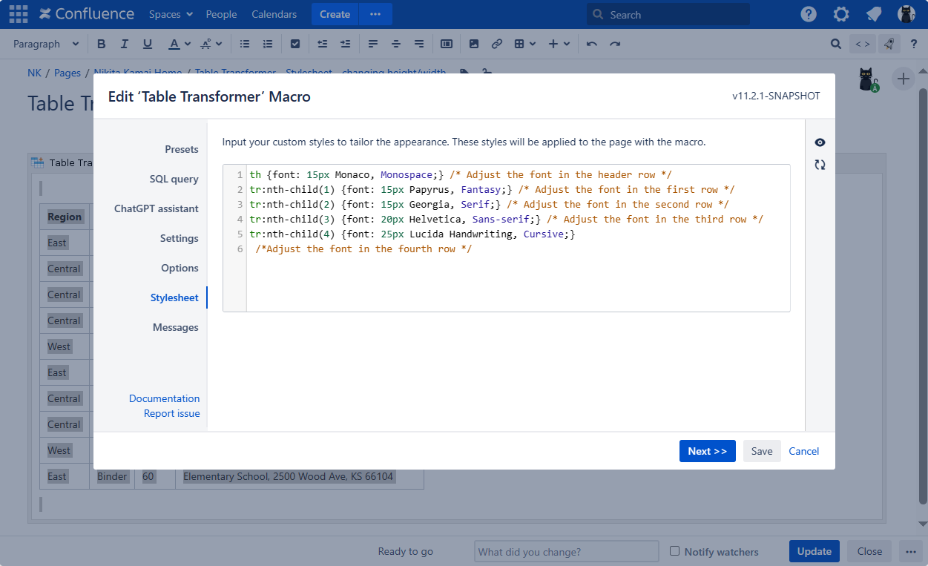Click the 'What did you change?' field
Viewport: 928px width, 566px height.
(x=567, y=551)
